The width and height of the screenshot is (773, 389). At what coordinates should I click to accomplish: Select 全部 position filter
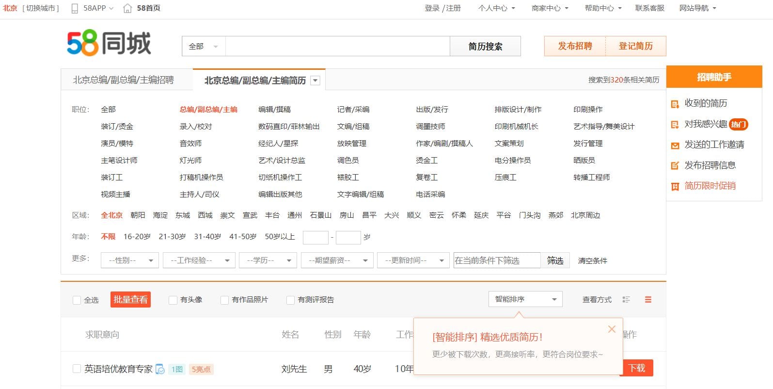[108, 110]
